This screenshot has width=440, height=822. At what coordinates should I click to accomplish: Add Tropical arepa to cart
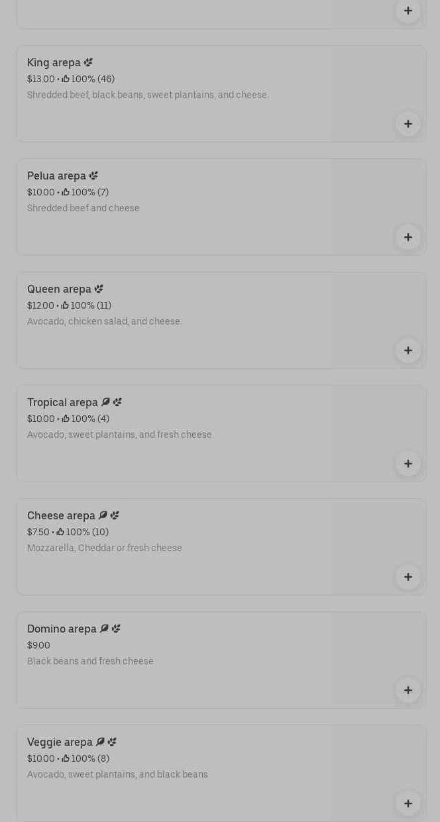click(x=408, y=464)
